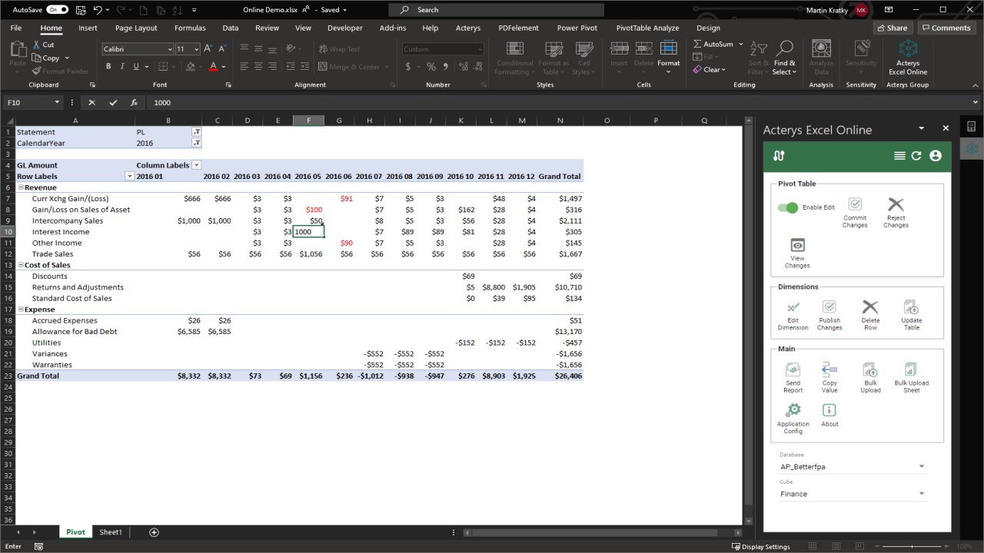
Task: Click the Update Table icon
Action: click(911, 307)
